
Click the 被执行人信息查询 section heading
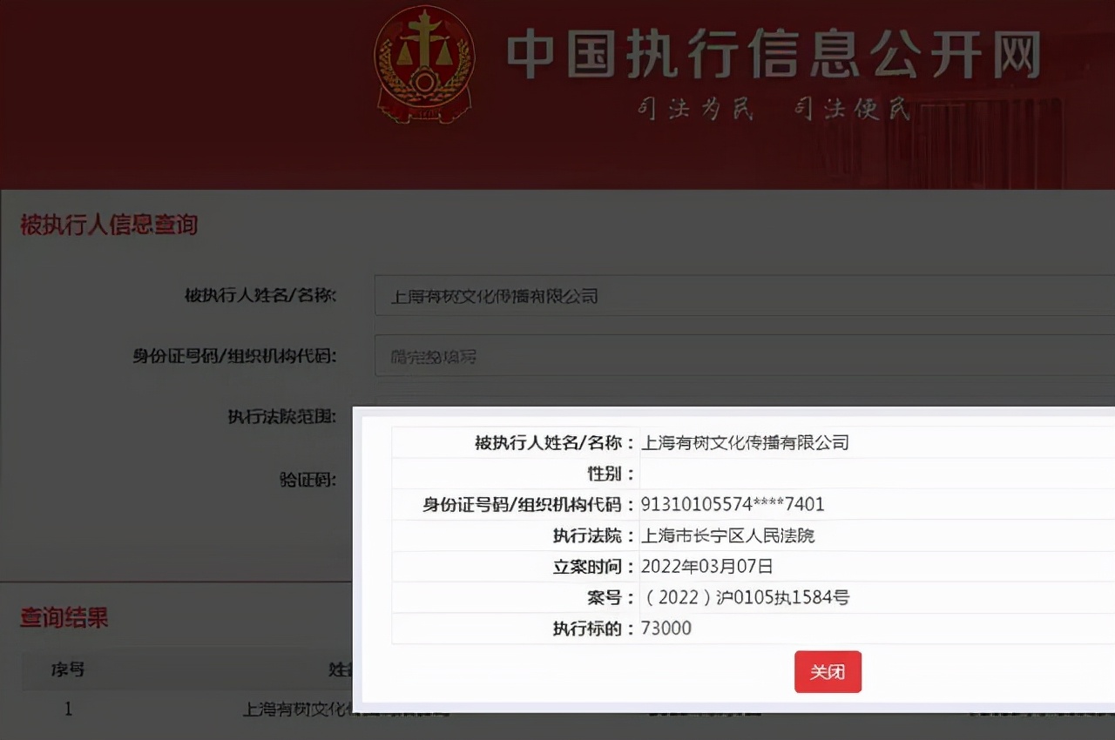point(109,225)
